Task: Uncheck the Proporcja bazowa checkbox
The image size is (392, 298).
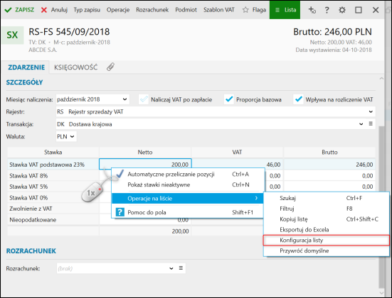Action: pyautogui.click(x=229, y=99)
